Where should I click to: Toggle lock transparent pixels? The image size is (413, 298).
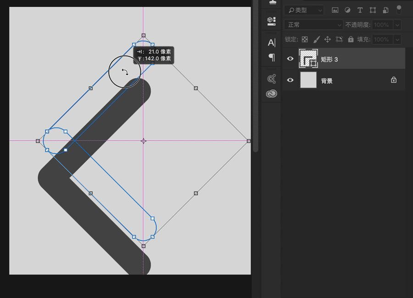(x=304, y=39)
